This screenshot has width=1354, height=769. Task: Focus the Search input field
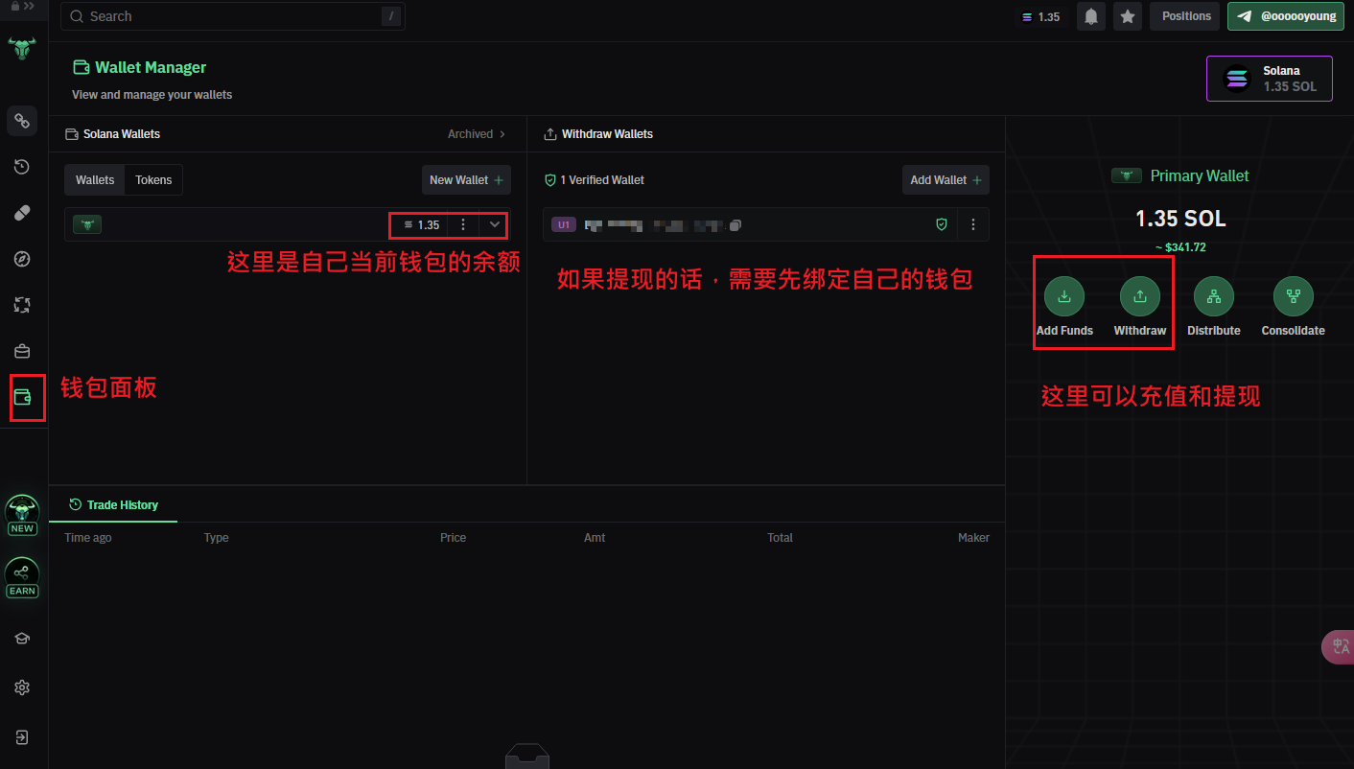(x=232, y=16)
